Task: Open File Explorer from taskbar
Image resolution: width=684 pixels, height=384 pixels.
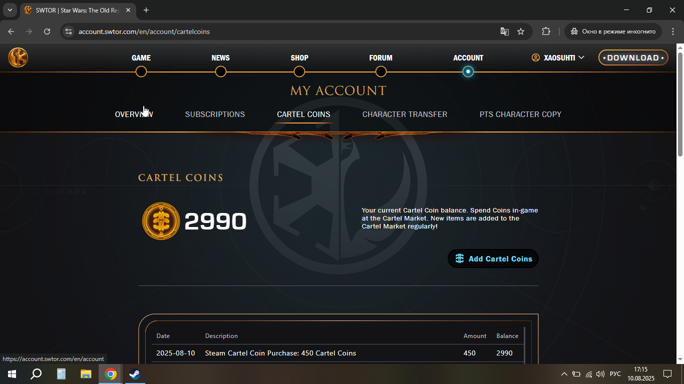Action: coord(86,374)
